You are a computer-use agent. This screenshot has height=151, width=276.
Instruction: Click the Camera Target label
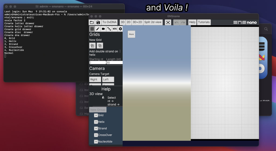coord(99,74)
